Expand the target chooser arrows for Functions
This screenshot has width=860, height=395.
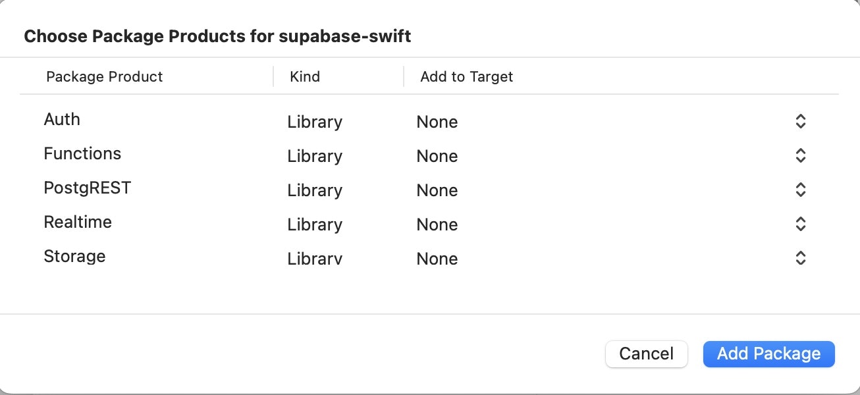coord(800,156)
